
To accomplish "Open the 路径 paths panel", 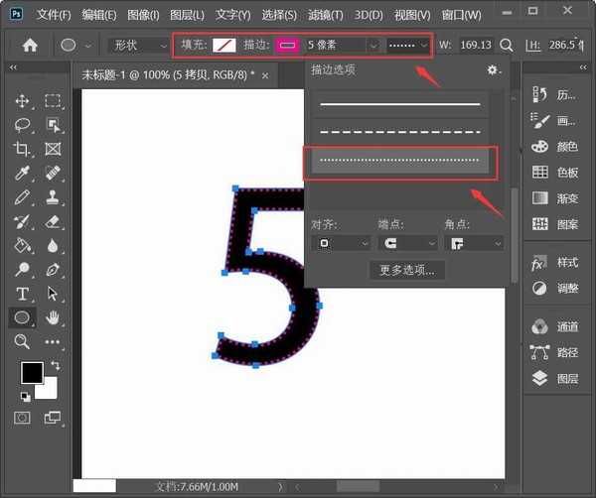I will 555,352.
